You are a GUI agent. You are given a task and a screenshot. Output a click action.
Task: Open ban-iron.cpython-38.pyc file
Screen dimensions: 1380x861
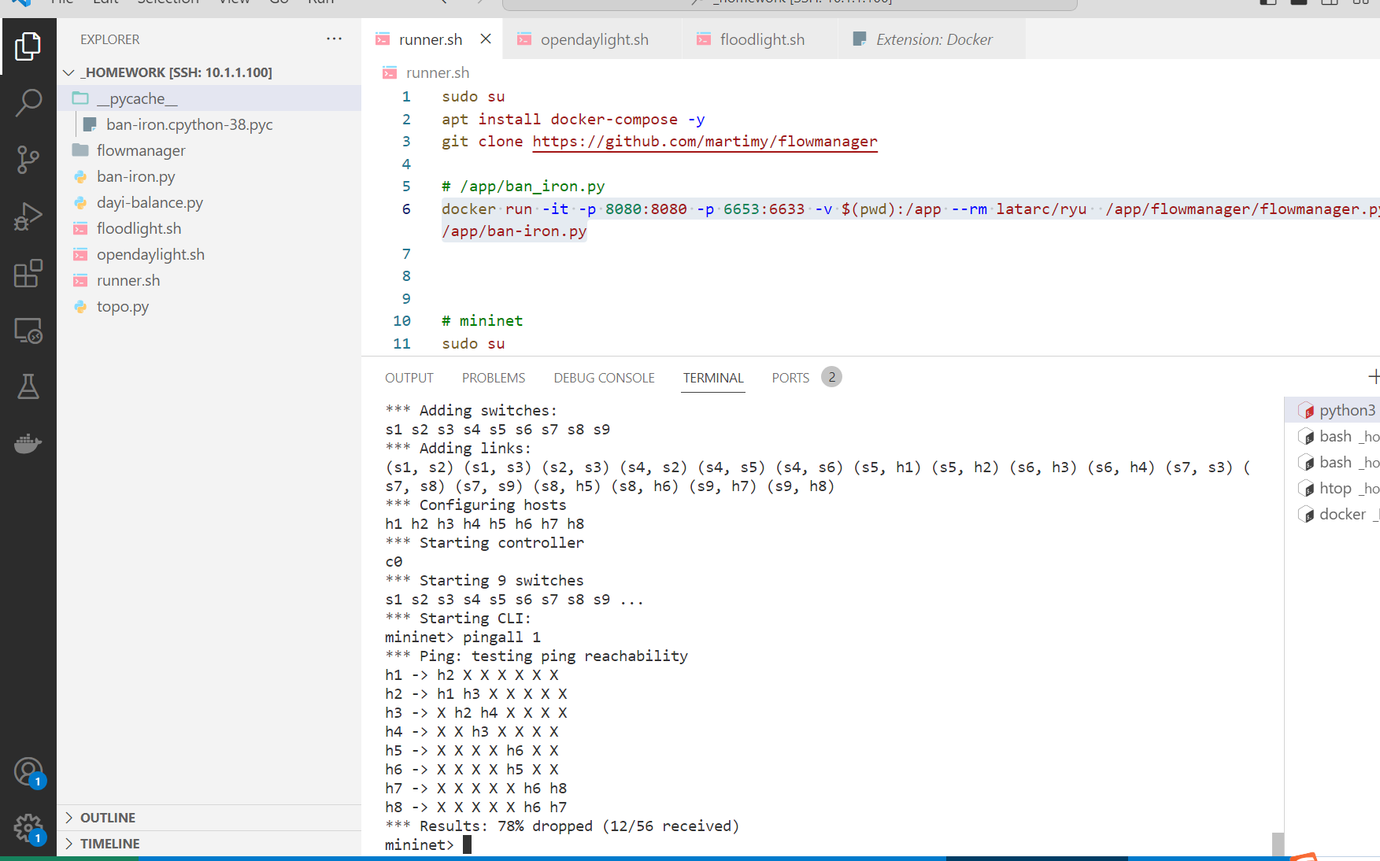[x=209, y=124]
